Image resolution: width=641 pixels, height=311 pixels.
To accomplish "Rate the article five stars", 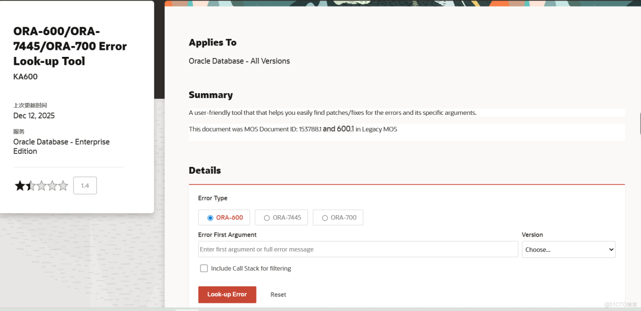I will pyautogui.click(x=63, y=186).
